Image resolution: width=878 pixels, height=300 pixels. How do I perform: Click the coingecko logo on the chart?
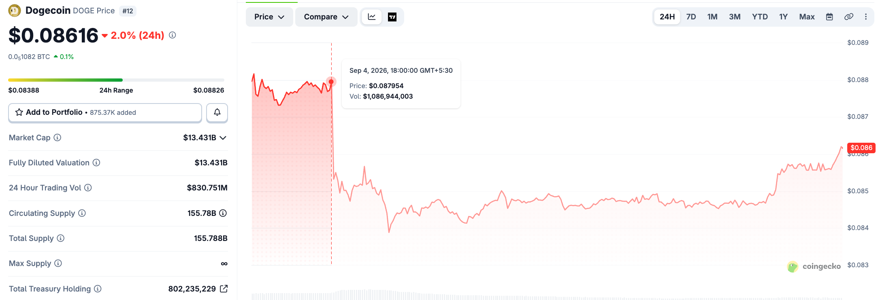[x=814, y=266]
